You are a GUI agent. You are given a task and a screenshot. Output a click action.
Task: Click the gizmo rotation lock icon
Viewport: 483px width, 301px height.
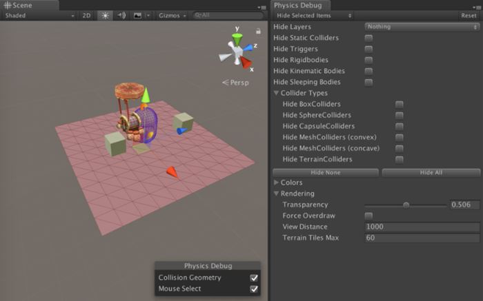tap(258, 31)
